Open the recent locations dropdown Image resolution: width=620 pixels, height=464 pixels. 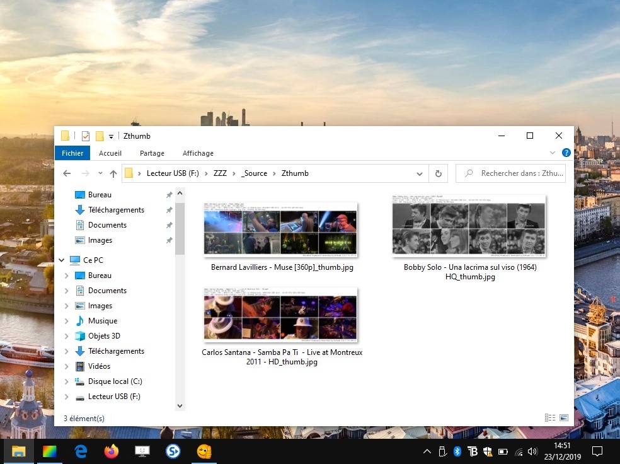[x=100, y=173]
